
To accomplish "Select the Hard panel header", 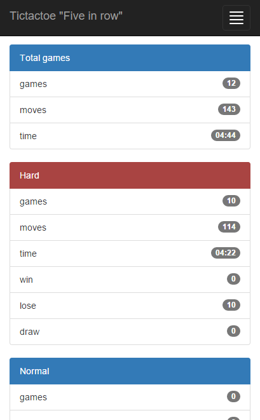I will click(130, 175).
